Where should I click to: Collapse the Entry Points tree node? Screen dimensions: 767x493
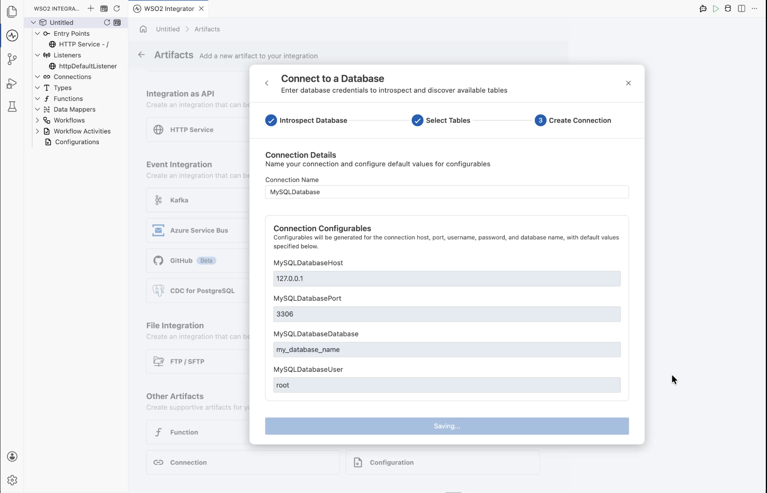point(37,33)
